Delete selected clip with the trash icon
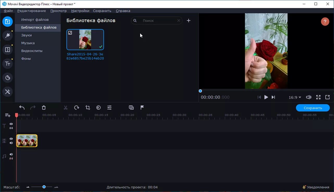 (x=44, y=107)
